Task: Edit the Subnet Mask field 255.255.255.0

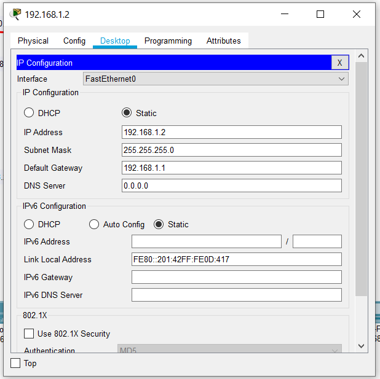Action: 232,150
